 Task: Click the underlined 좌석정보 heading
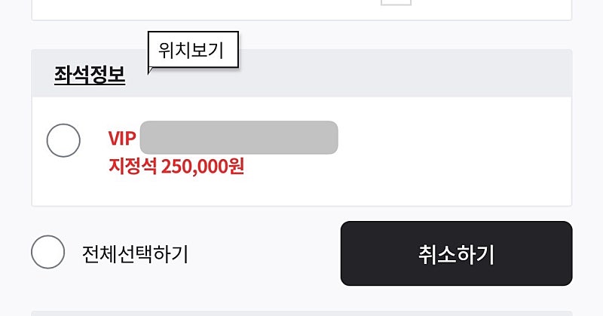[x=90, y=75]
